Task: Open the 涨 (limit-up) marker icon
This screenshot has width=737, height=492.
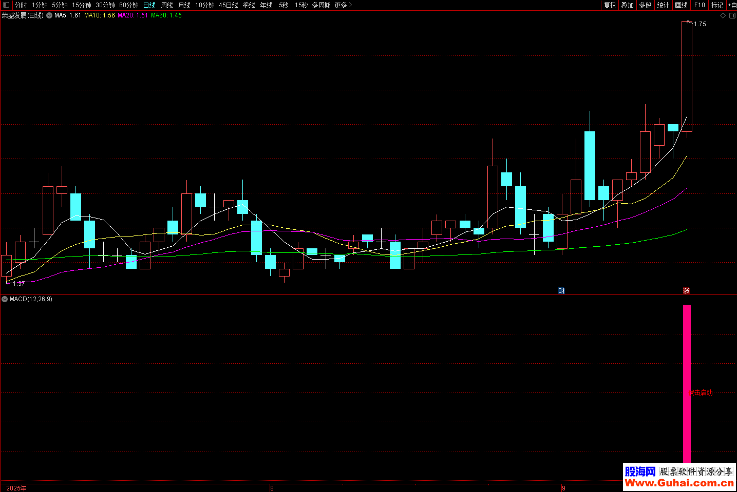Action: point(686,291)
